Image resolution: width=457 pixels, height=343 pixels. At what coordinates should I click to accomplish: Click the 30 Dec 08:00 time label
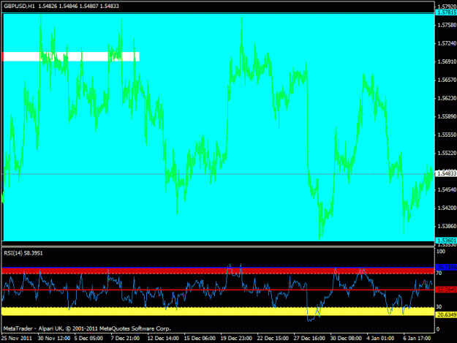(346, 338)
